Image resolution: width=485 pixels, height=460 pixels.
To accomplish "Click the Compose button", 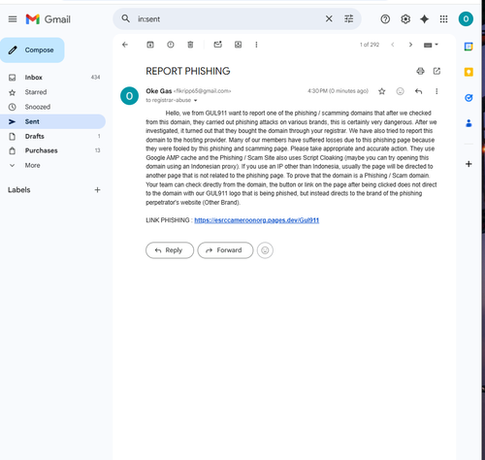I will click(x=32, y=50).
